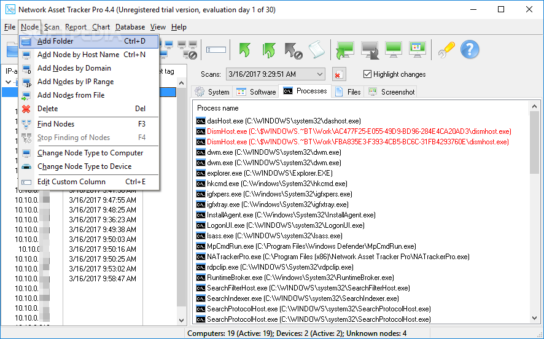
Task: Click the application icon in the title bar
Action: click(10, 9)
